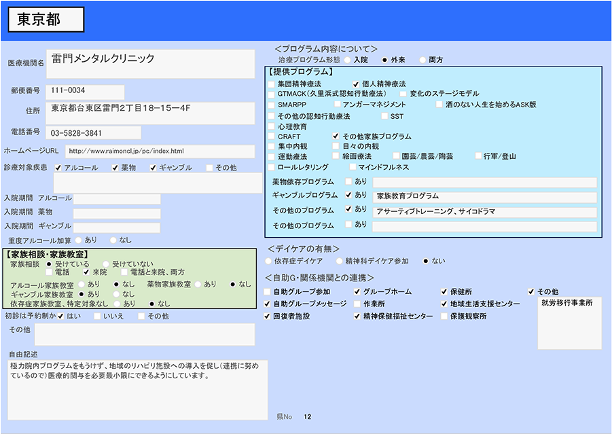
Task: Toggle アルコール checkbox in 診療対象疾患
Action: tap(58, 167)
